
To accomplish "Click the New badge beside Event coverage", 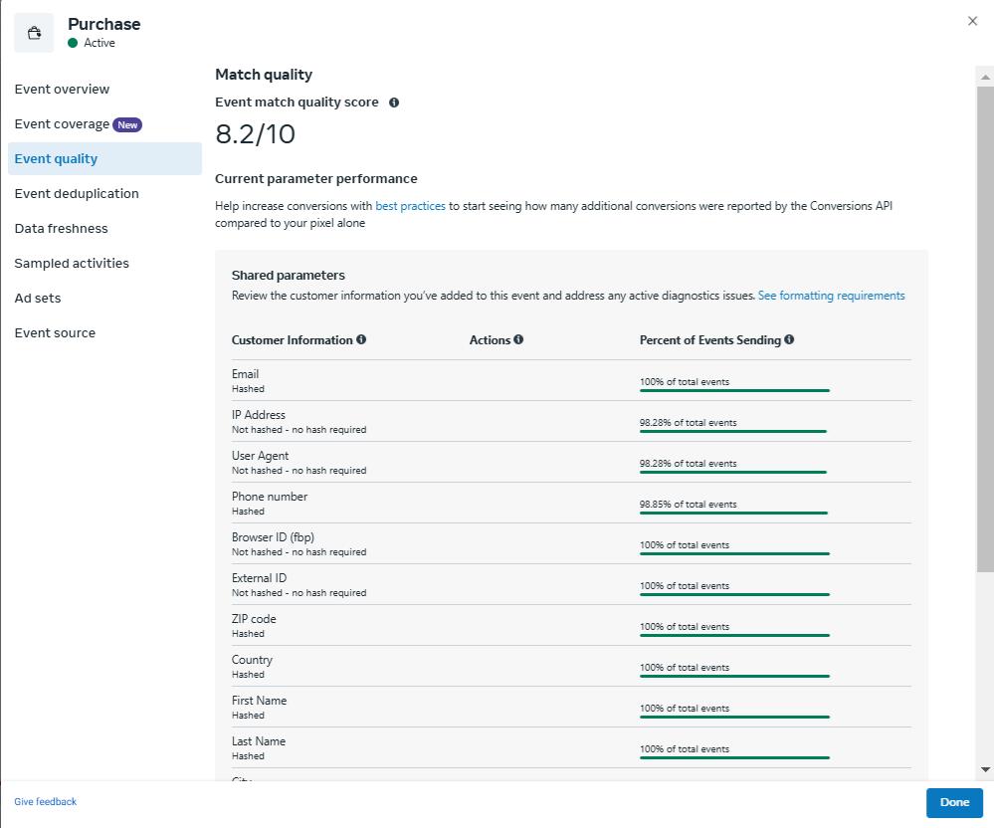I will (127, 125).
